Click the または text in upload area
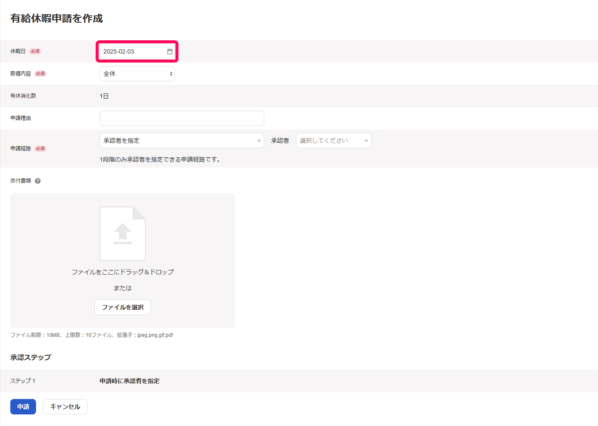The height and width of the screenshot is (426, 598). pyautogui.click(x=123, y=288)
